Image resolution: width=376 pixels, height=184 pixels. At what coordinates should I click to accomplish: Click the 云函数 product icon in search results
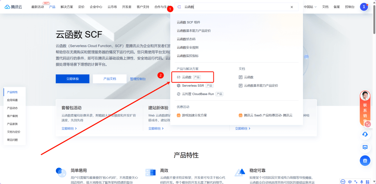[178, 77]
